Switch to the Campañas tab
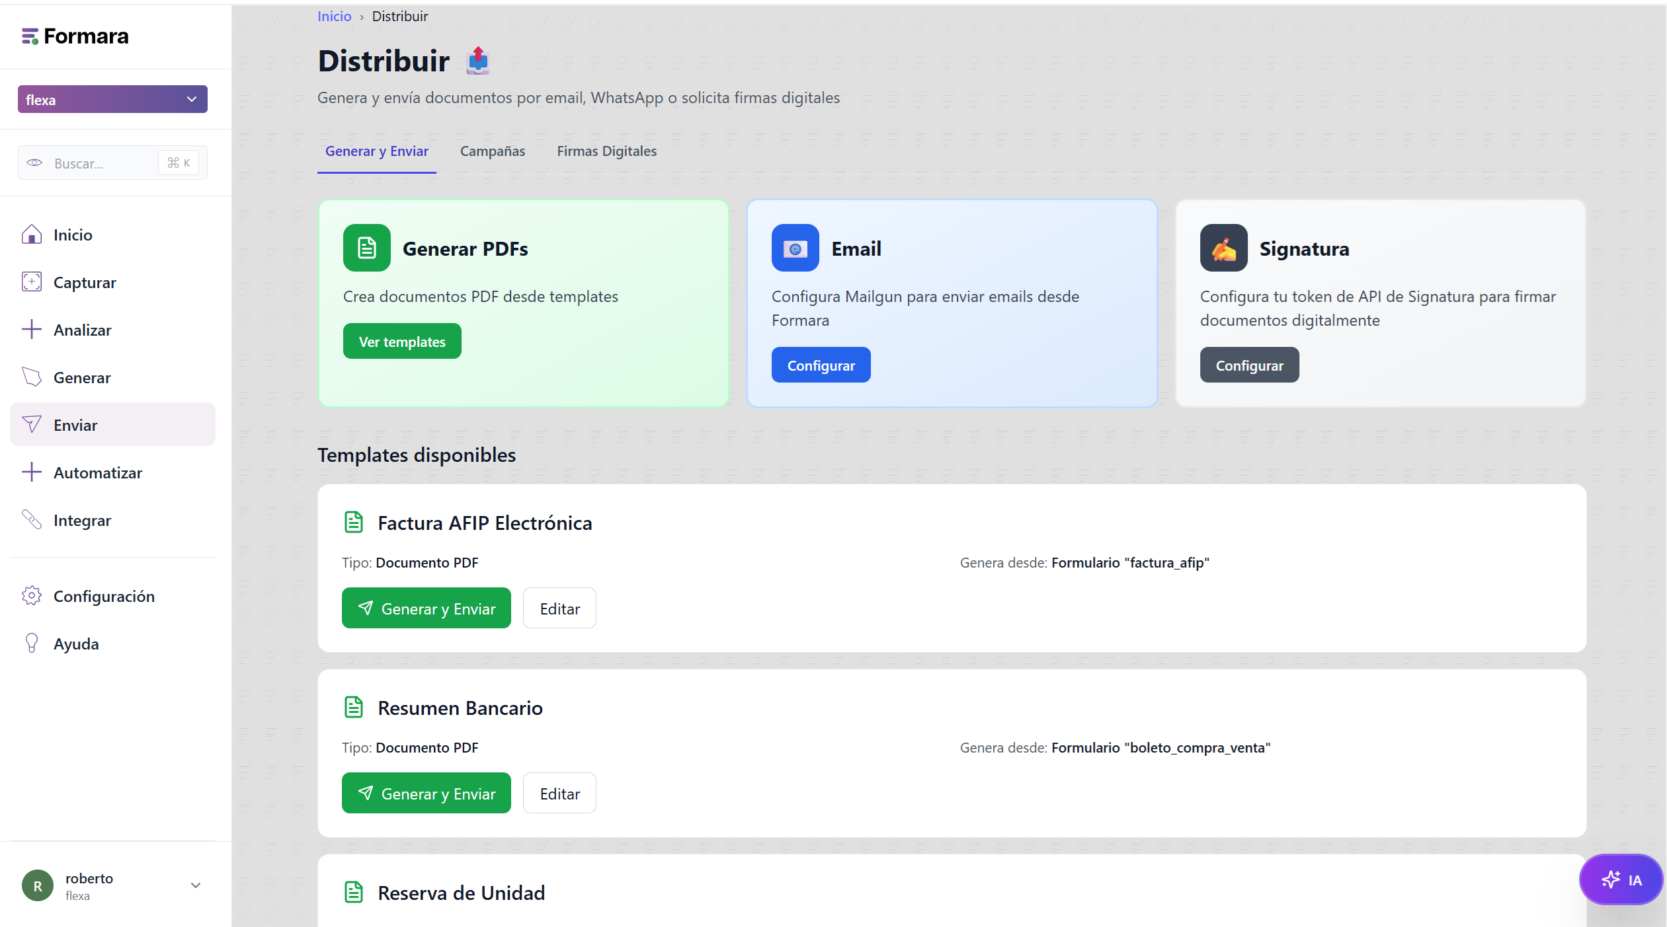1667x927 pixels. (x=493, y=151)
